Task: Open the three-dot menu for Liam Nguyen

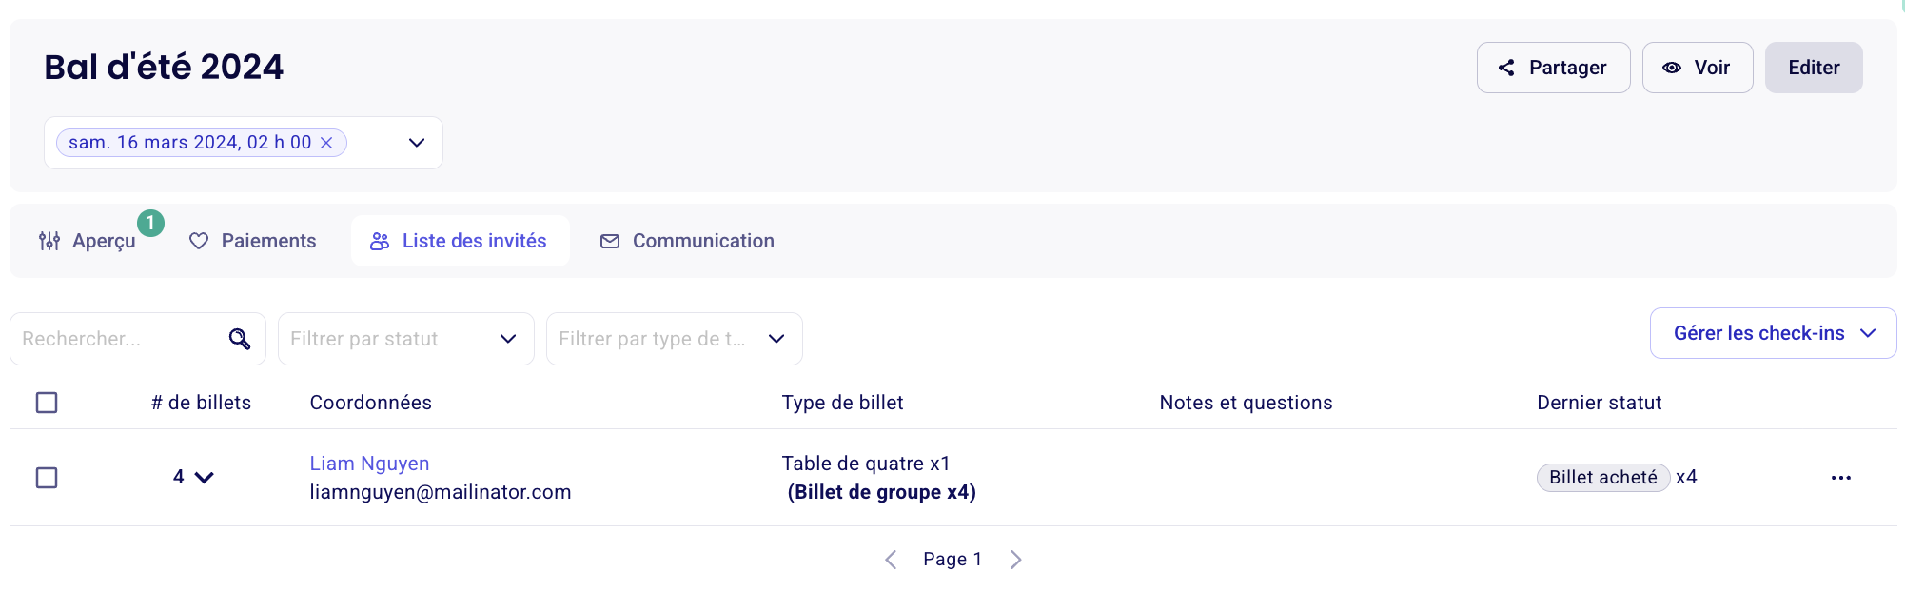Action: [x=1841, y=478]
